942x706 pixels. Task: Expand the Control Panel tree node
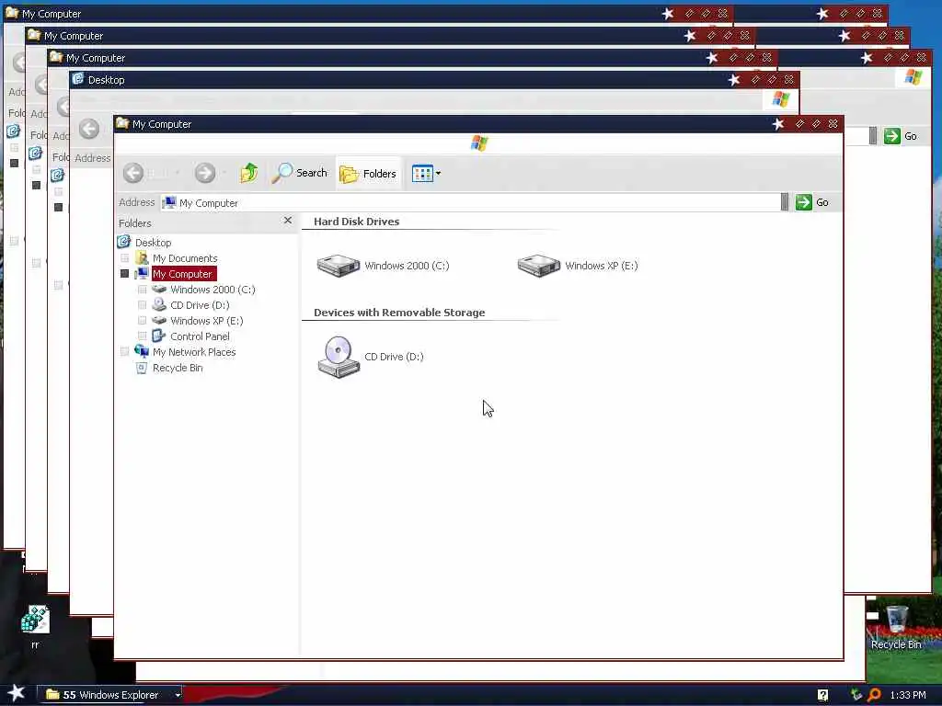coord(142,336)
